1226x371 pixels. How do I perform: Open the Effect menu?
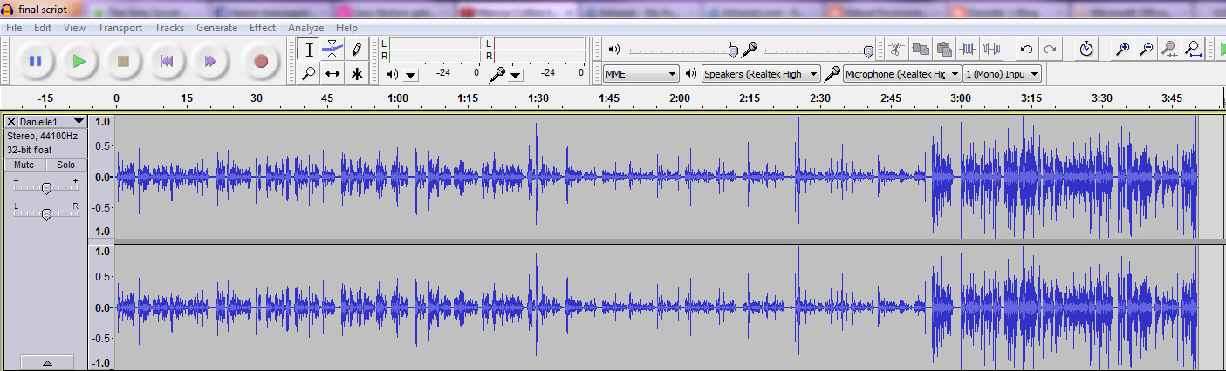[x=263, y=28]
